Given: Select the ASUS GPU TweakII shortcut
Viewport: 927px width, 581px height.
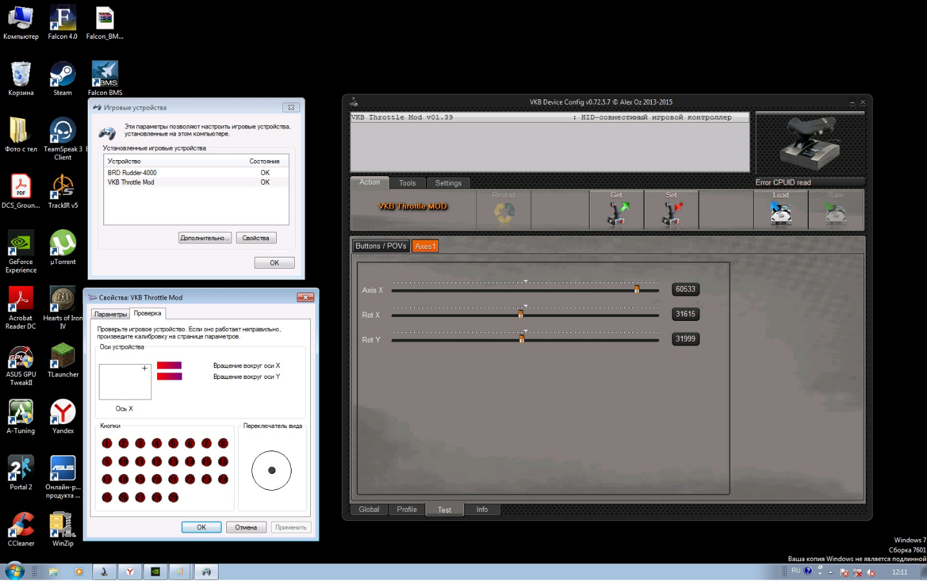Looking at the screenshot, I should pos(21,365).
